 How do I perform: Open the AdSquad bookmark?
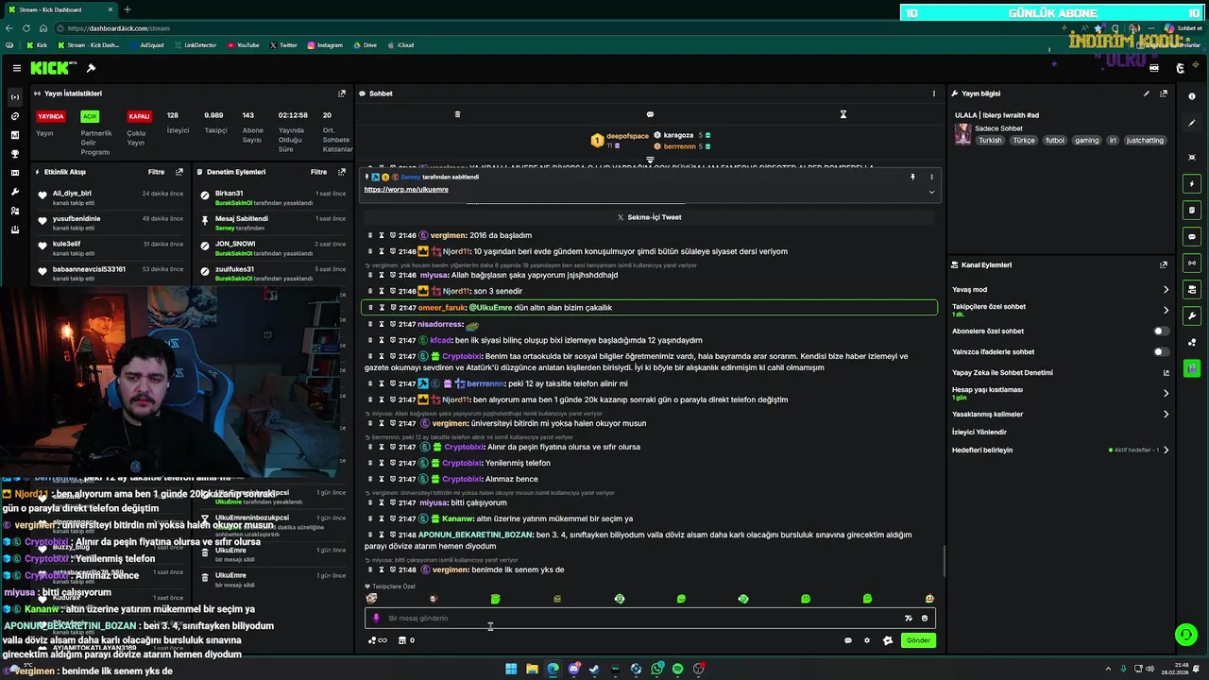point(147,45)
